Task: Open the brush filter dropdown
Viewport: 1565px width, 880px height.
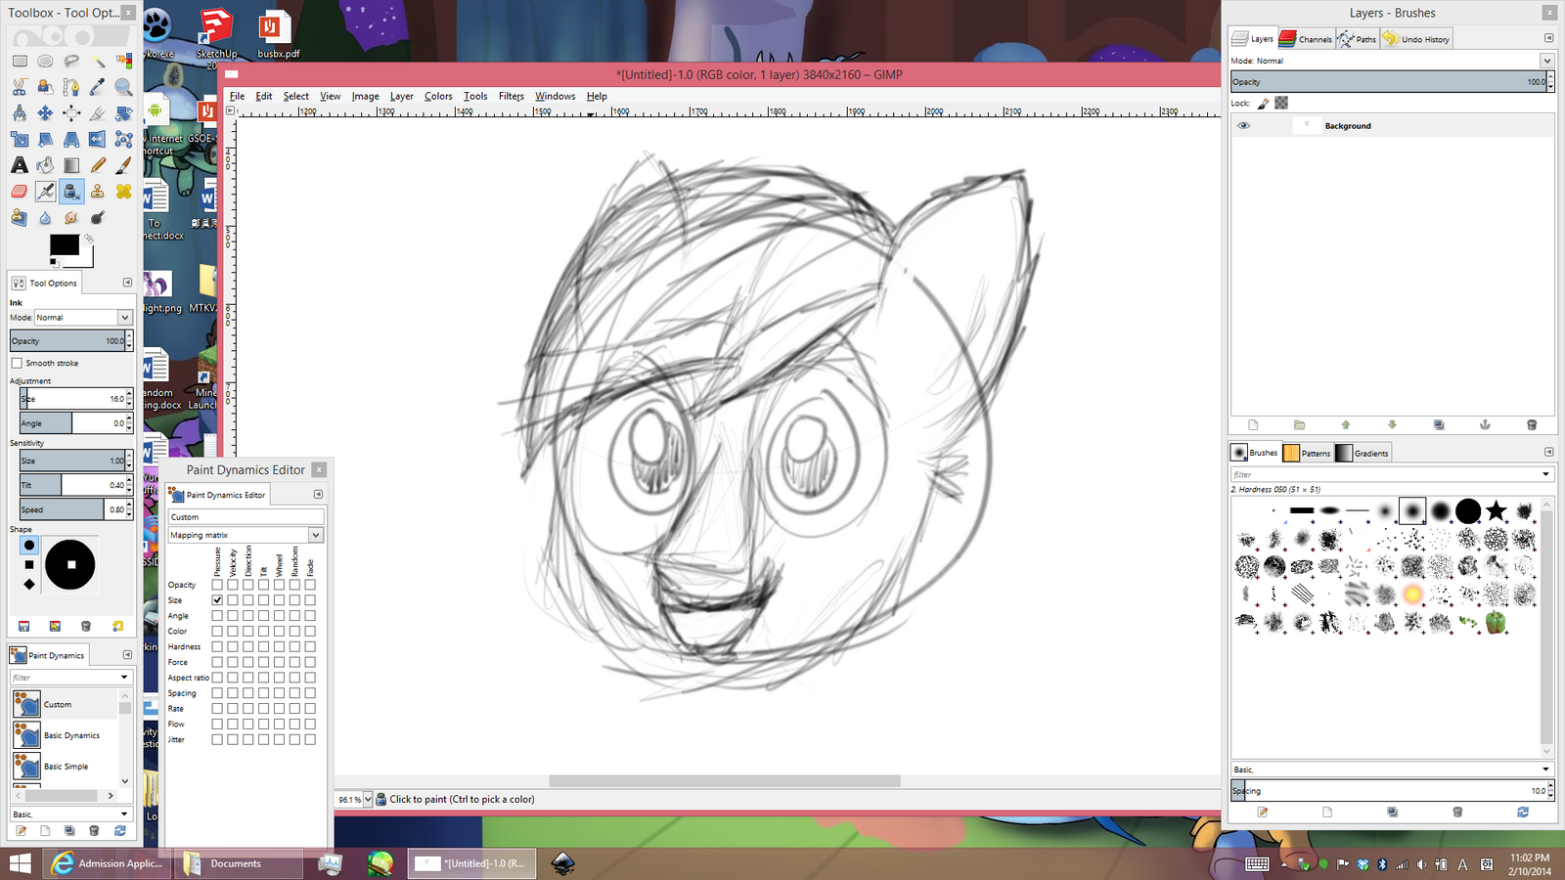Action: point(1545,474)
